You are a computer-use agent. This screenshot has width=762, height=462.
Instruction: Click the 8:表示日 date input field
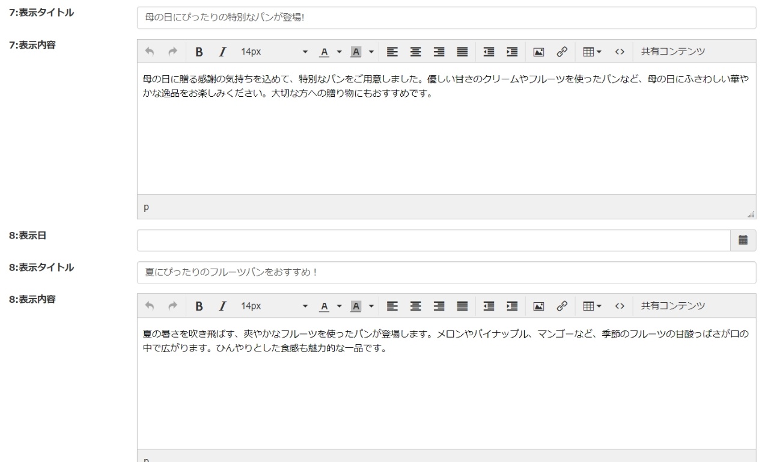coord(433,240)
